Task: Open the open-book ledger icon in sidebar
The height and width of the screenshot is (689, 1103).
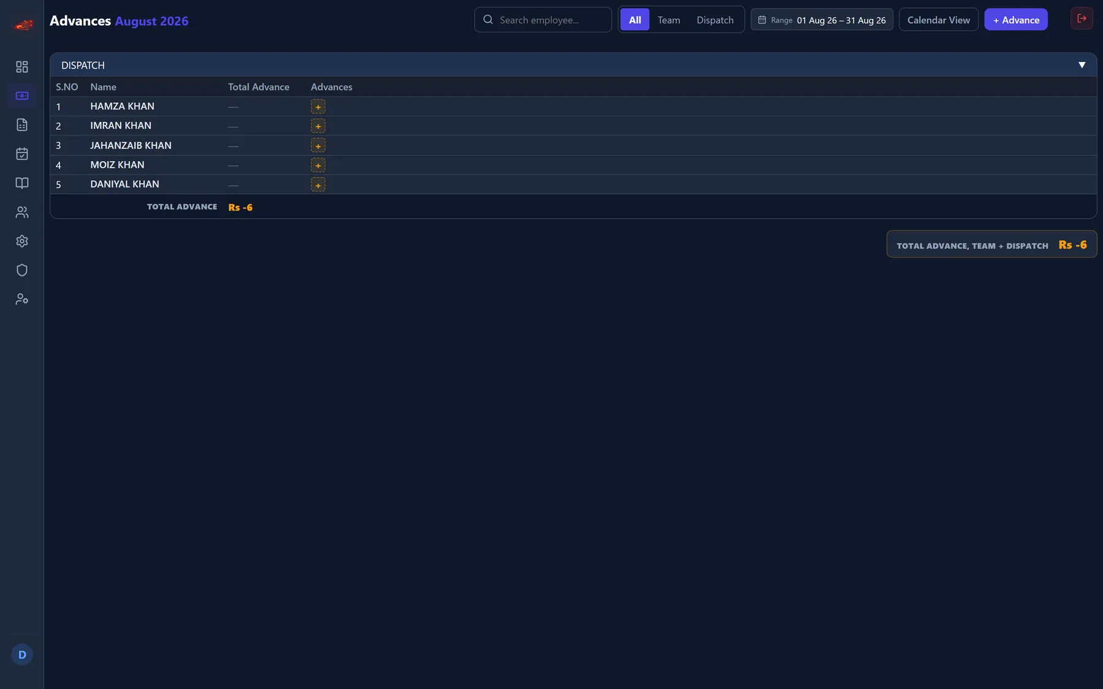Action: pyautogui.click(x=22, y=183)
